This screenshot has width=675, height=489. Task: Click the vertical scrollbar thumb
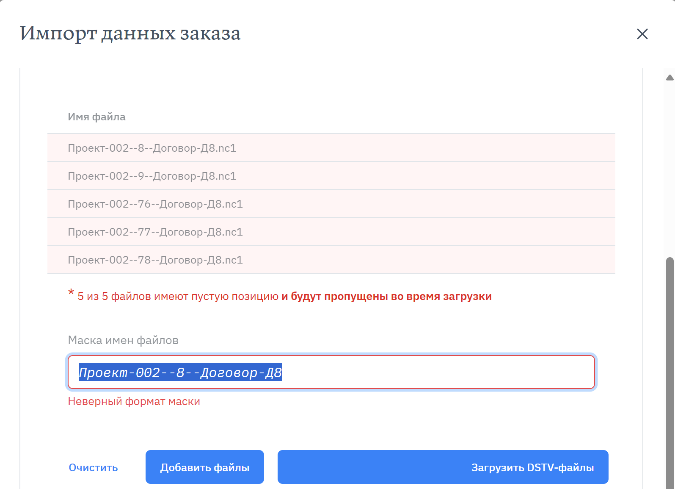click(x=669, y=373)
